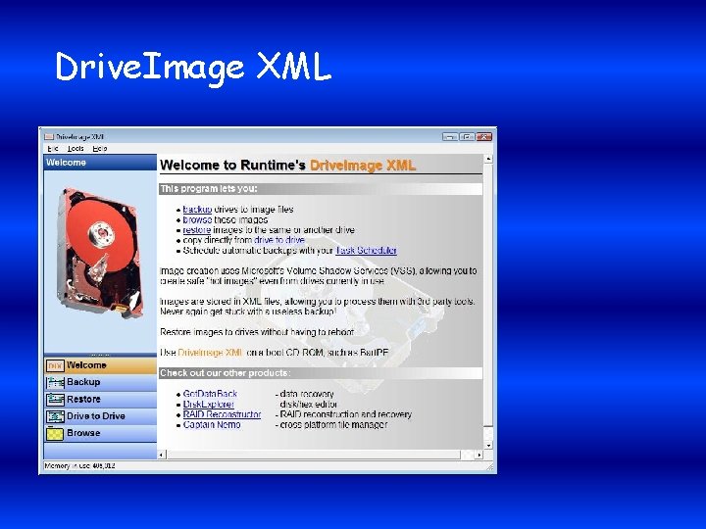706x529 pixels.
Task: Click the sidebar splitter grip dots
Action: [100, 355]
